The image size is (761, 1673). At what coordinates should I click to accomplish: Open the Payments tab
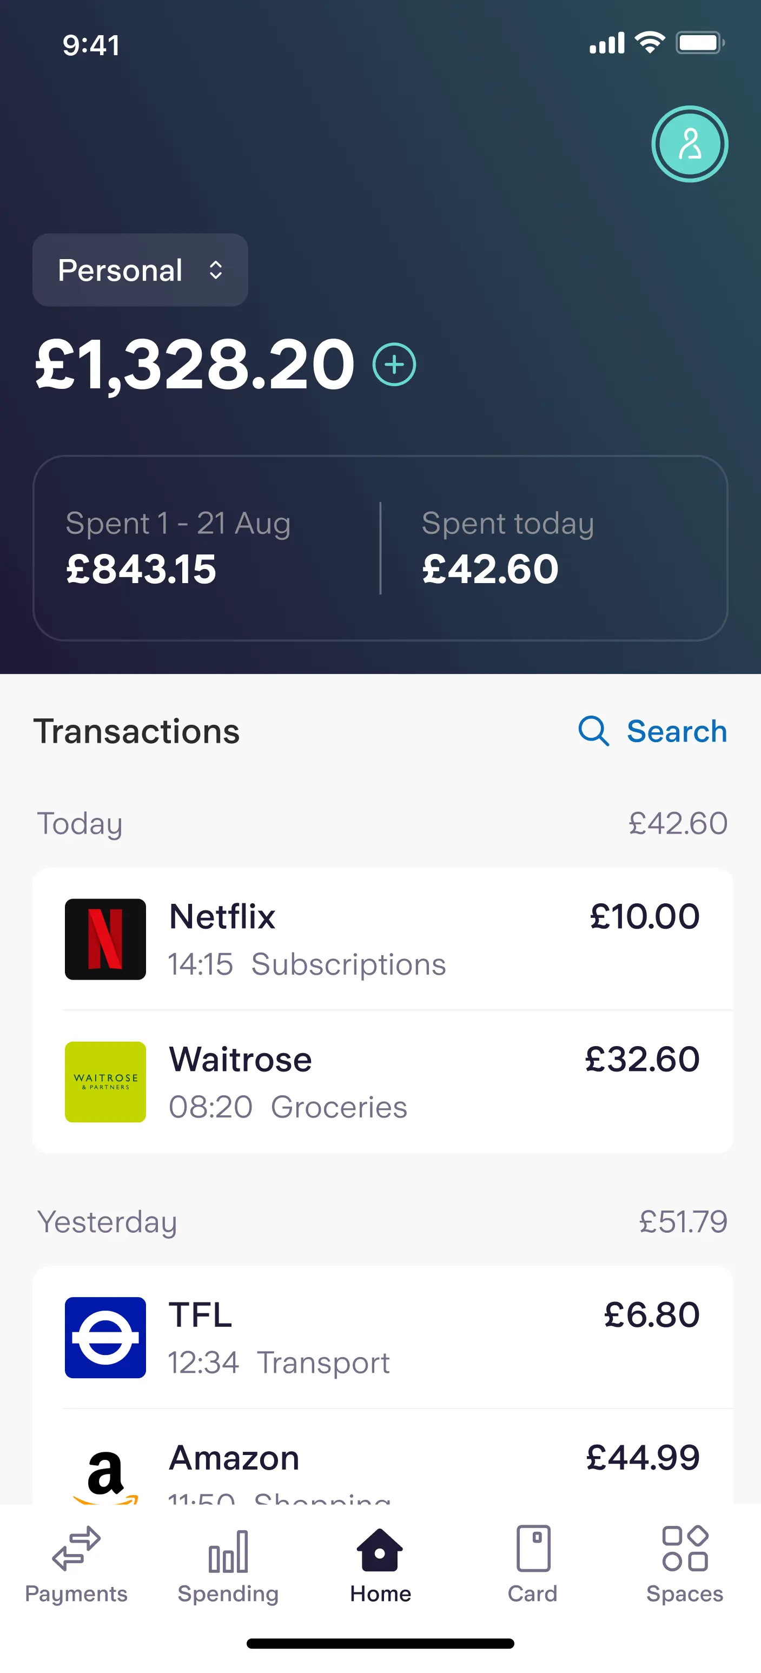[x=76, y=1565]
